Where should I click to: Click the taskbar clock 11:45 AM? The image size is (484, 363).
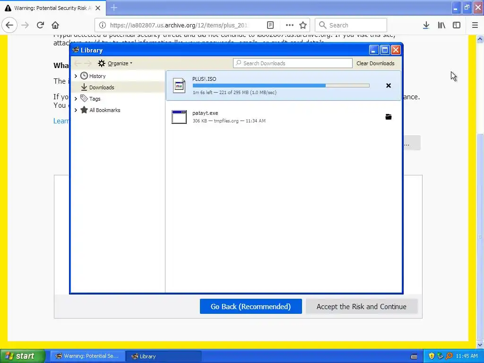point(467,356)
